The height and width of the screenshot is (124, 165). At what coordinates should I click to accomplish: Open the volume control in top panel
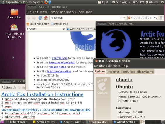[x=108, y=2]
